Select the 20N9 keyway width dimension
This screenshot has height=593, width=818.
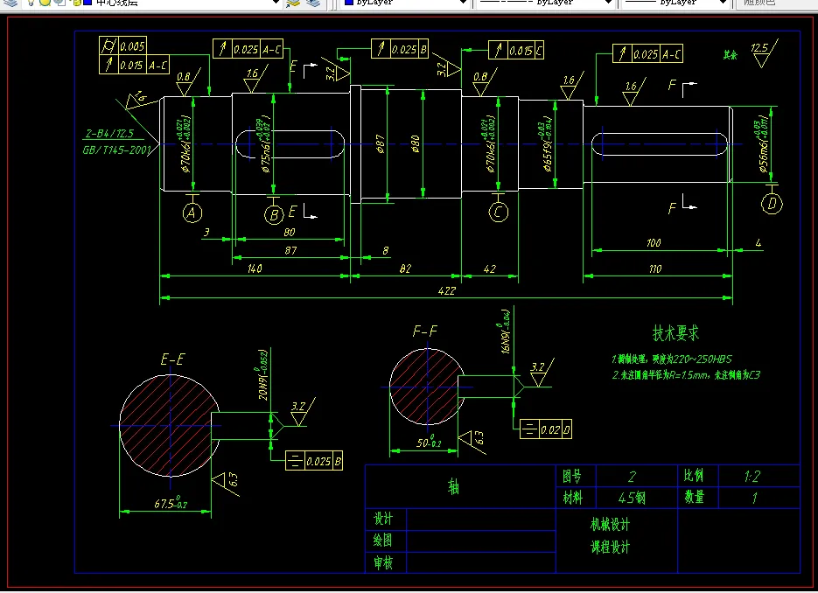click(x=263, y=374)
